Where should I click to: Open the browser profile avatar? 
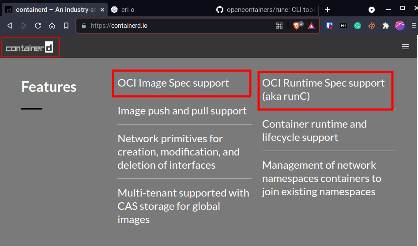399,26
